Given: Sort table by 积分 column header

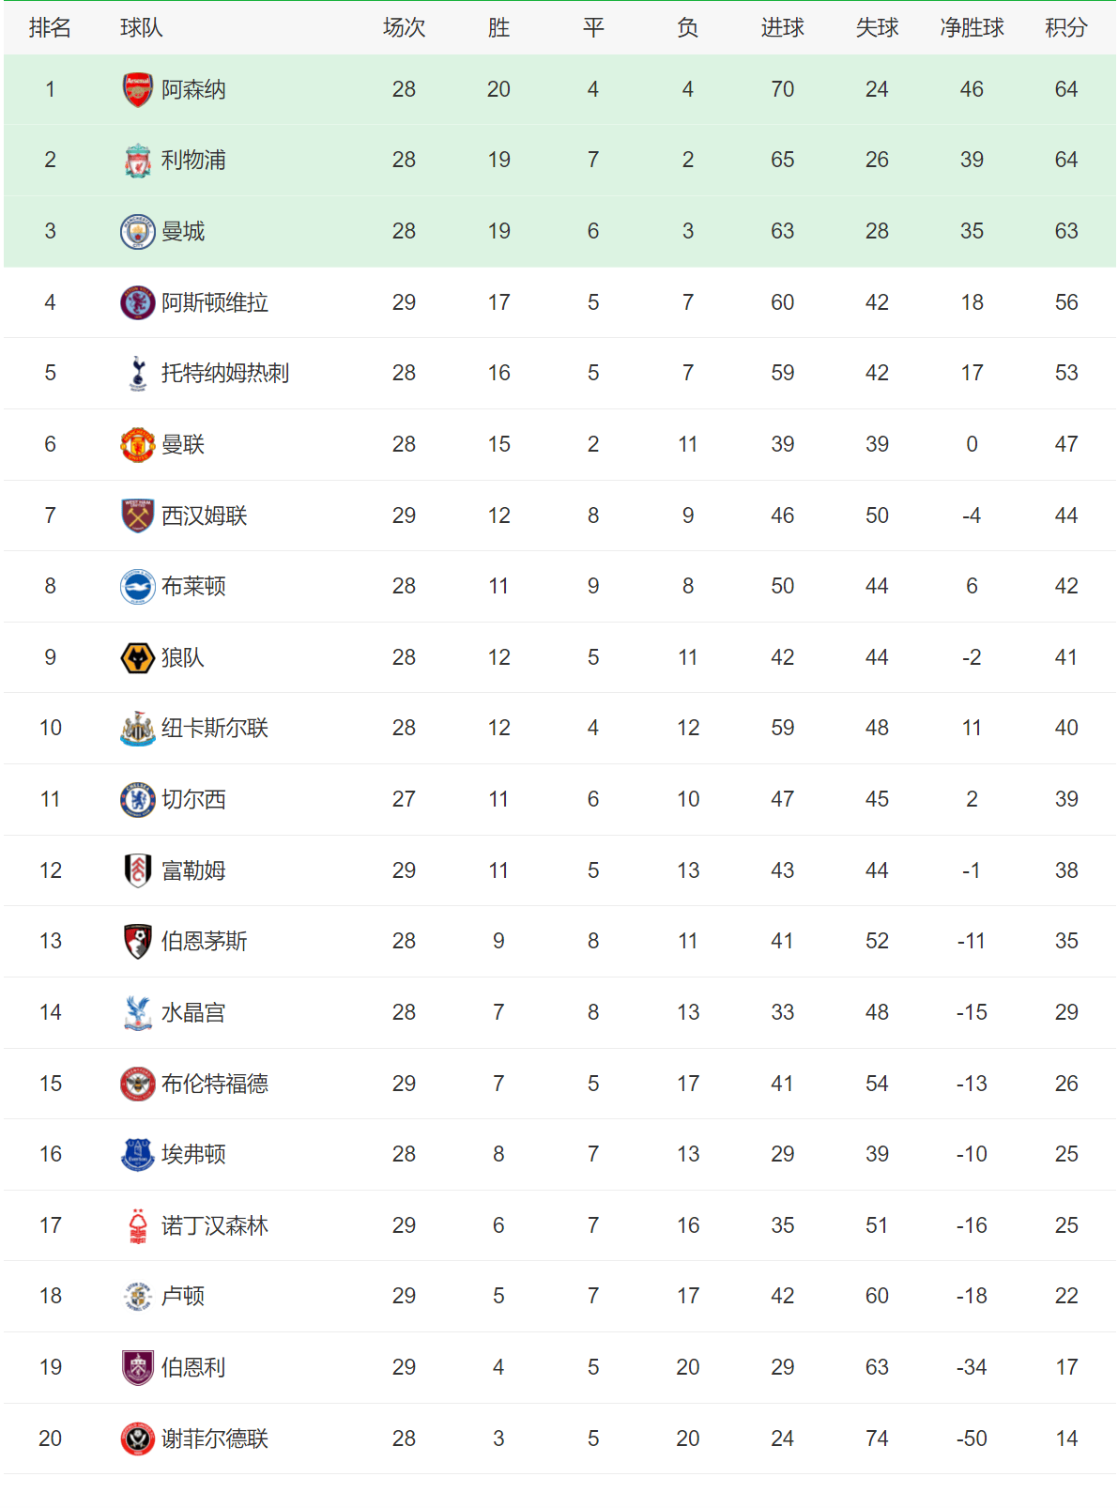Looking at the screenshot, I should coord(1065,28).
